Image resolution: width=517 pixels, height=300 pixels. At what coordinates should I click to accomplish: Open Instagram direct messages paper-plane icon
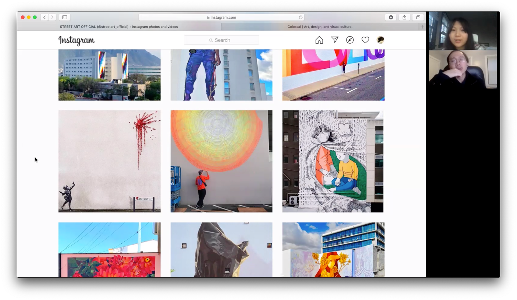coord(335,40)
